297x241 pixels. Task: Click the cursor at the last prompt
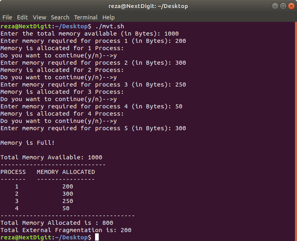click(x=97, y=237)
